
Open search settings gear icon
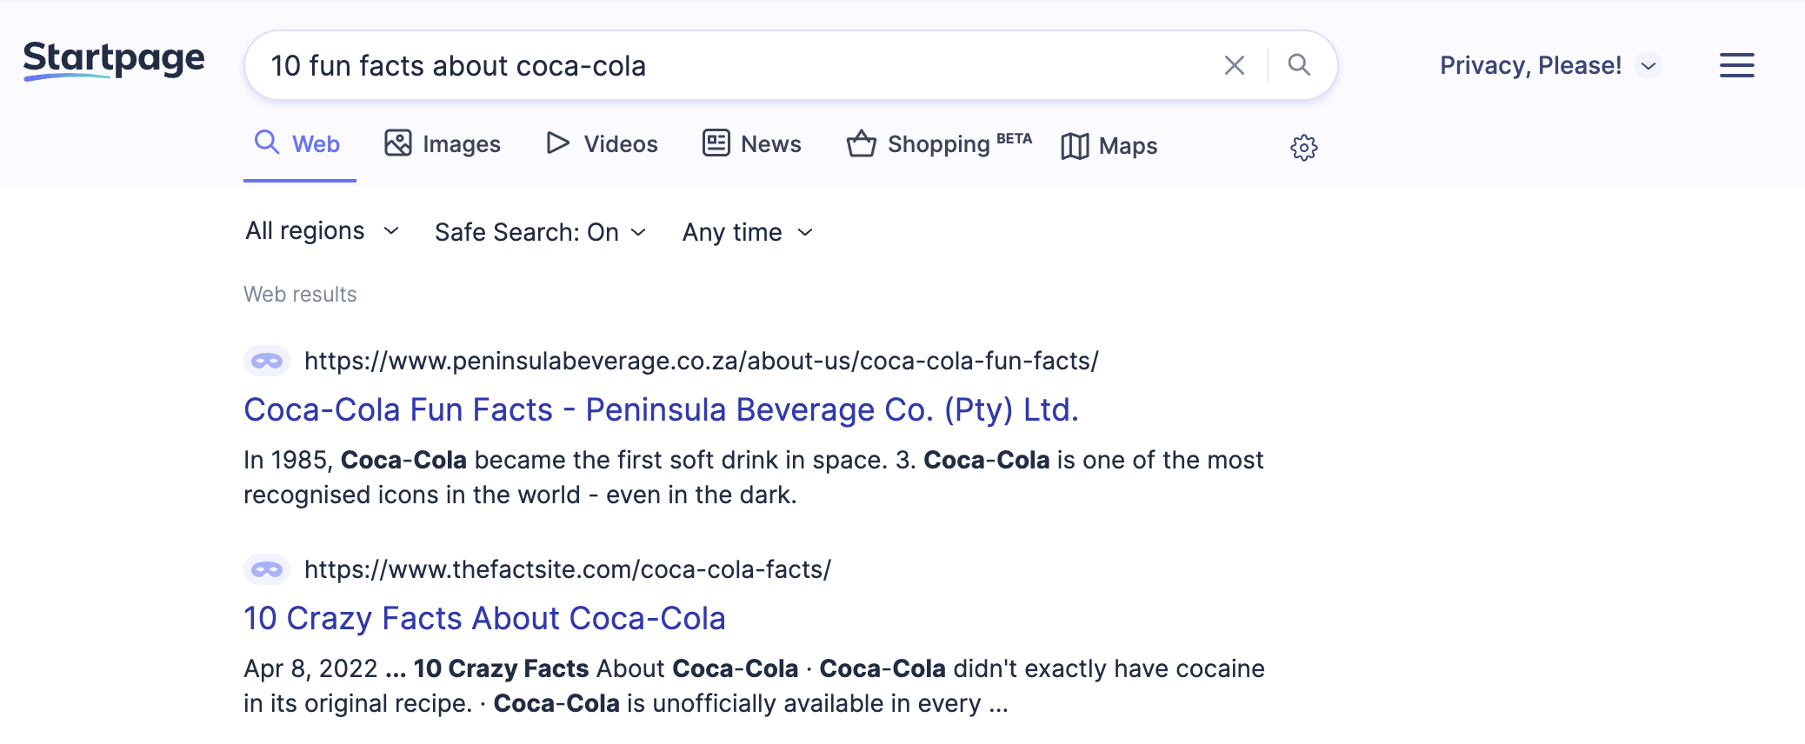(1303, 148)
